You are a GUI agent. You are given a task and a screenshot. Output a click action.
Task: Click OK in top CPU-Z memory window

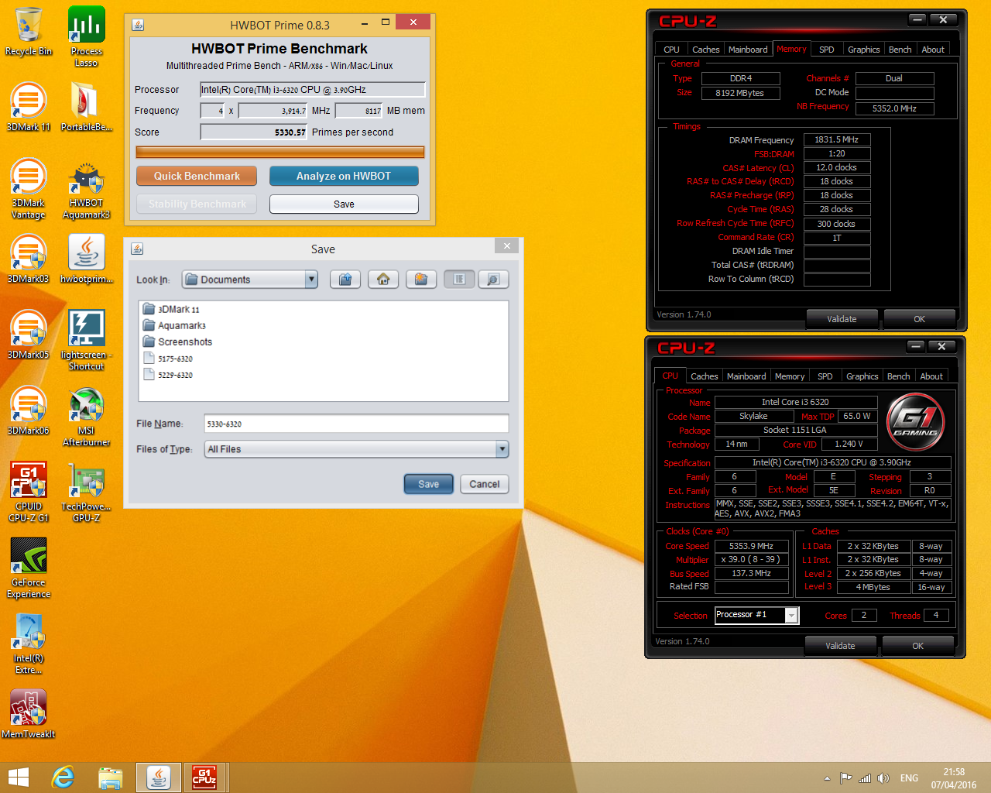pyautogui.click(x=919, y=319)
